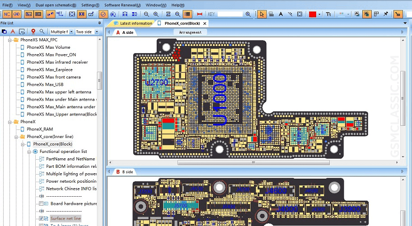The width and height of the screenshot is (412, 226).
Task: Select the rounded shape drawing tool
Action: [x=300, y=14]
